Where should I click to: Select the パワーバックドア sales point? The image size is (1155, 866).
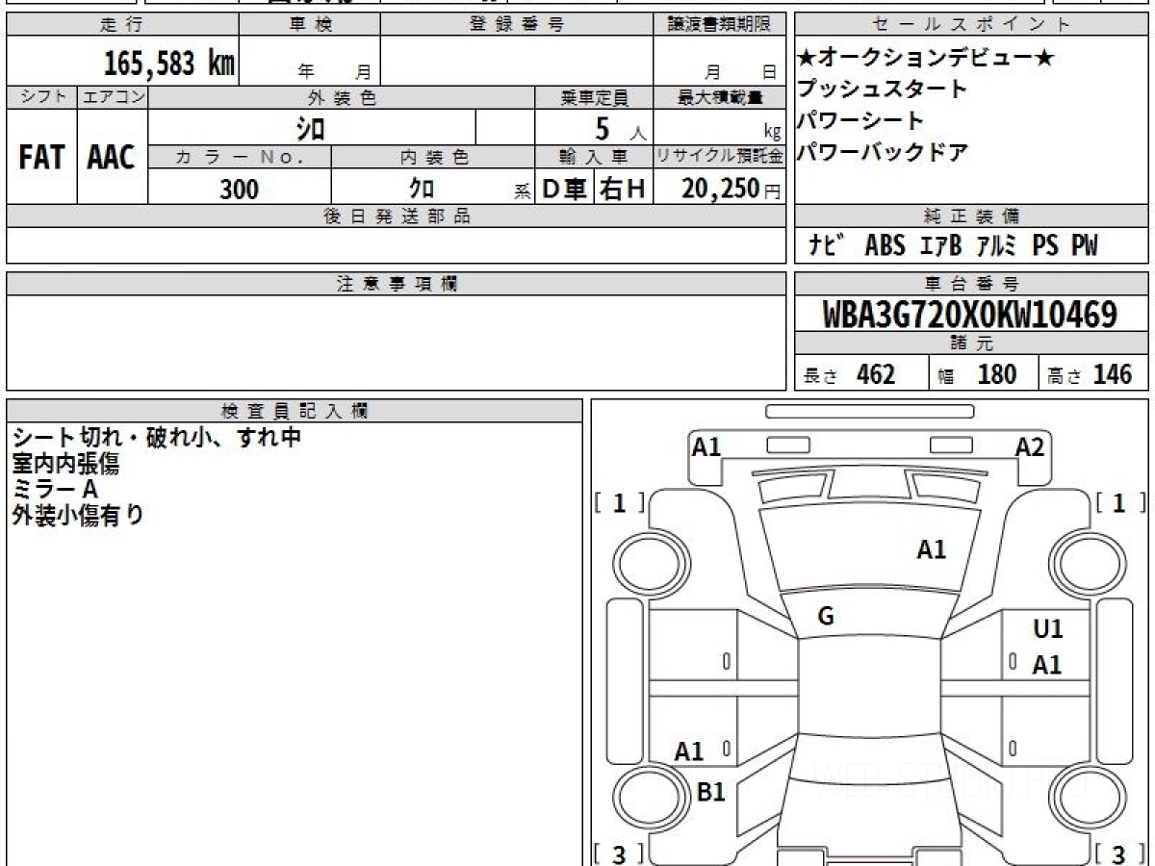(x=883, y=152)
